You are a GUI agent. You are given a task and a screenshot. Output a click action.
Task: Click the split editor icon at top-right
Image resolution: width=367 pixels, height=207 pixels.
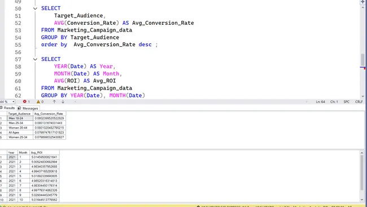pos(363,2)
